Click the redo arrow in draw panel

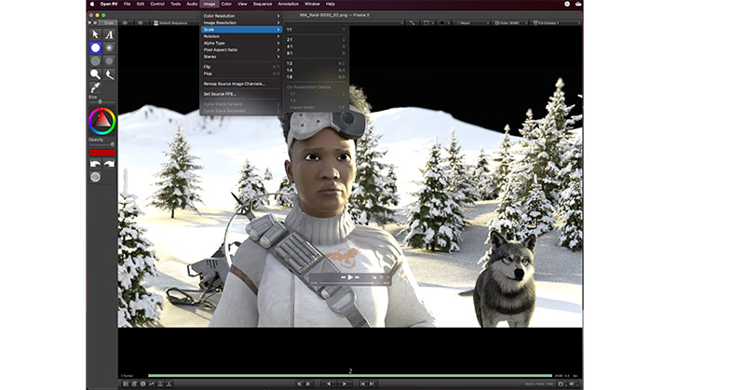point(109,163)
